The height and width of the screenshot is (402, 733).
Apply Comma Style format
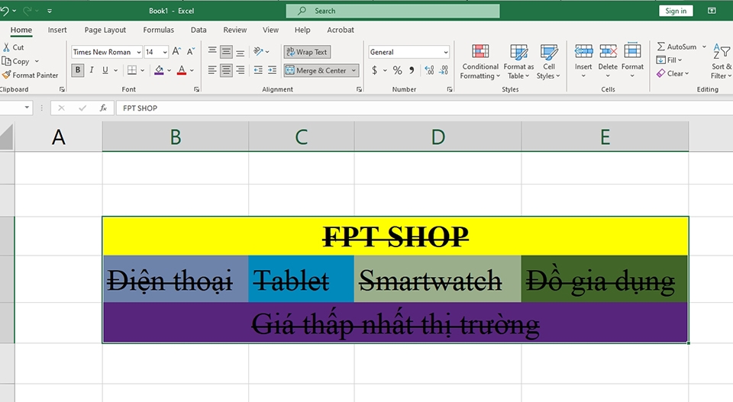[x=412, y=70]
